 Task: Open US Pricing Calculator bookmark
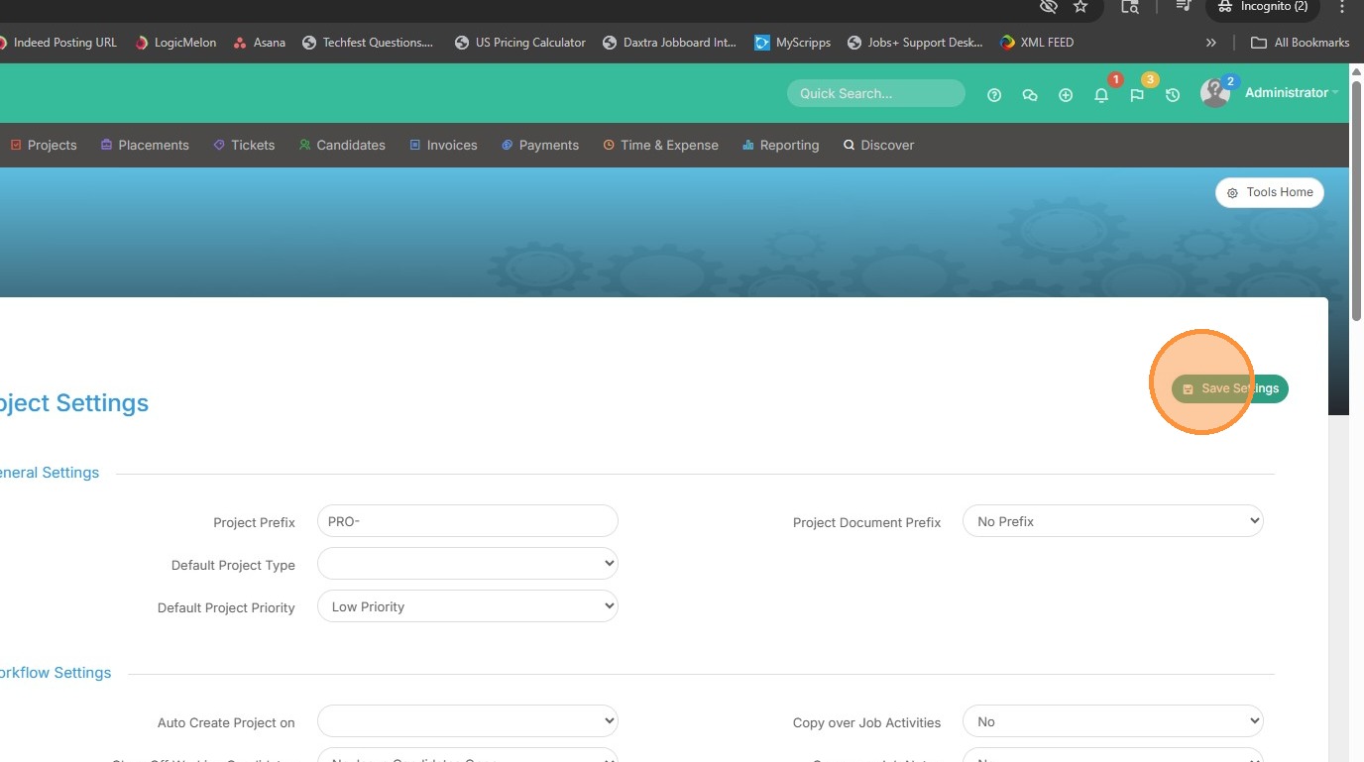(x=519, y=43)
